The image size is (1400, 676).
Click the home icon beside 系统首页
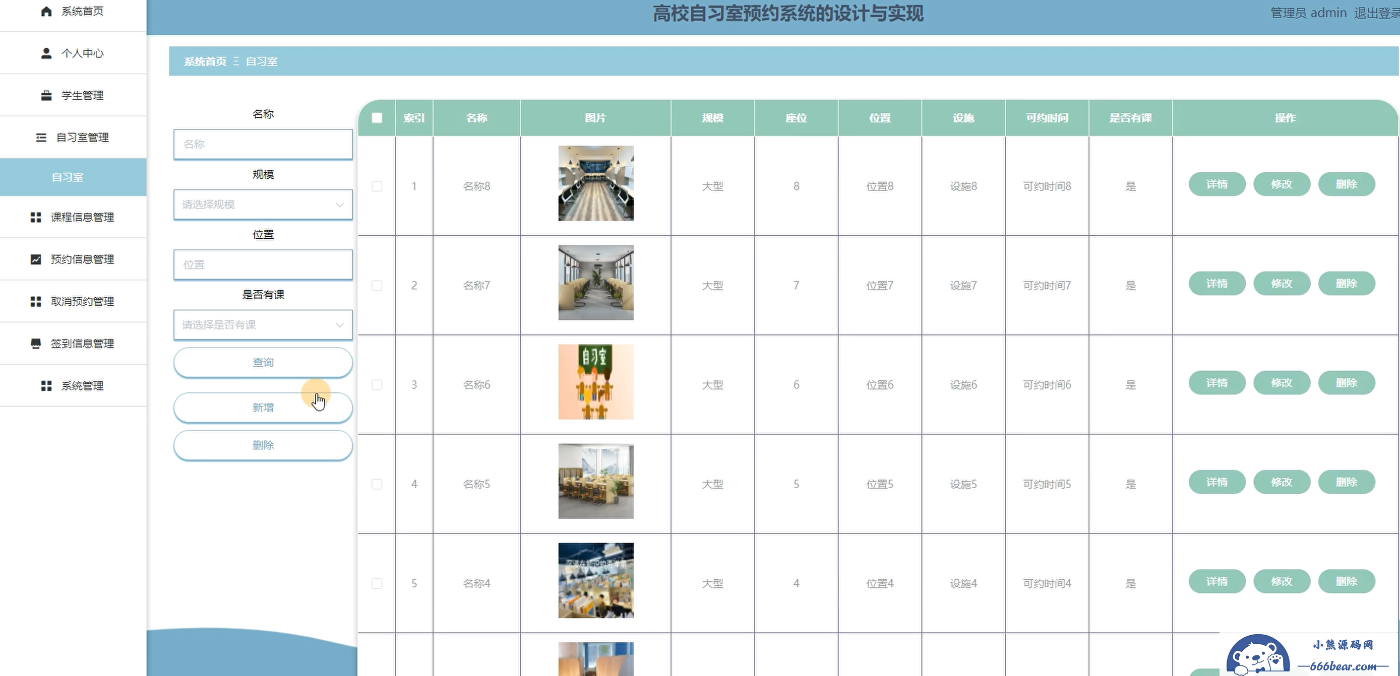(x=46, y=12)
